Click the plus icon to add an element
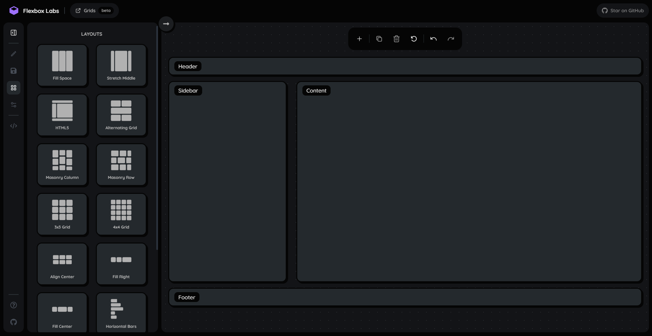The image size is (652, 336). click(x=359, y=39)
